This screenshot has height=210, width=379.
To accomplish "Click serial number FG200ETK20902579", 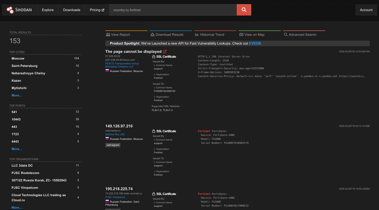I will point(236,143).
